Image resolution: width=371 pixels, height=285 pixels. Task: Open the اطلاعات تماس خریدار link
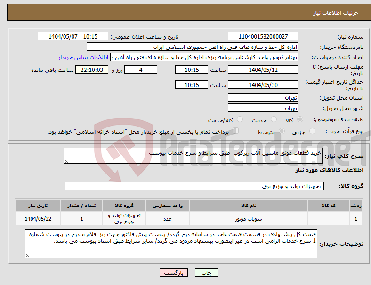click(83, 57)
